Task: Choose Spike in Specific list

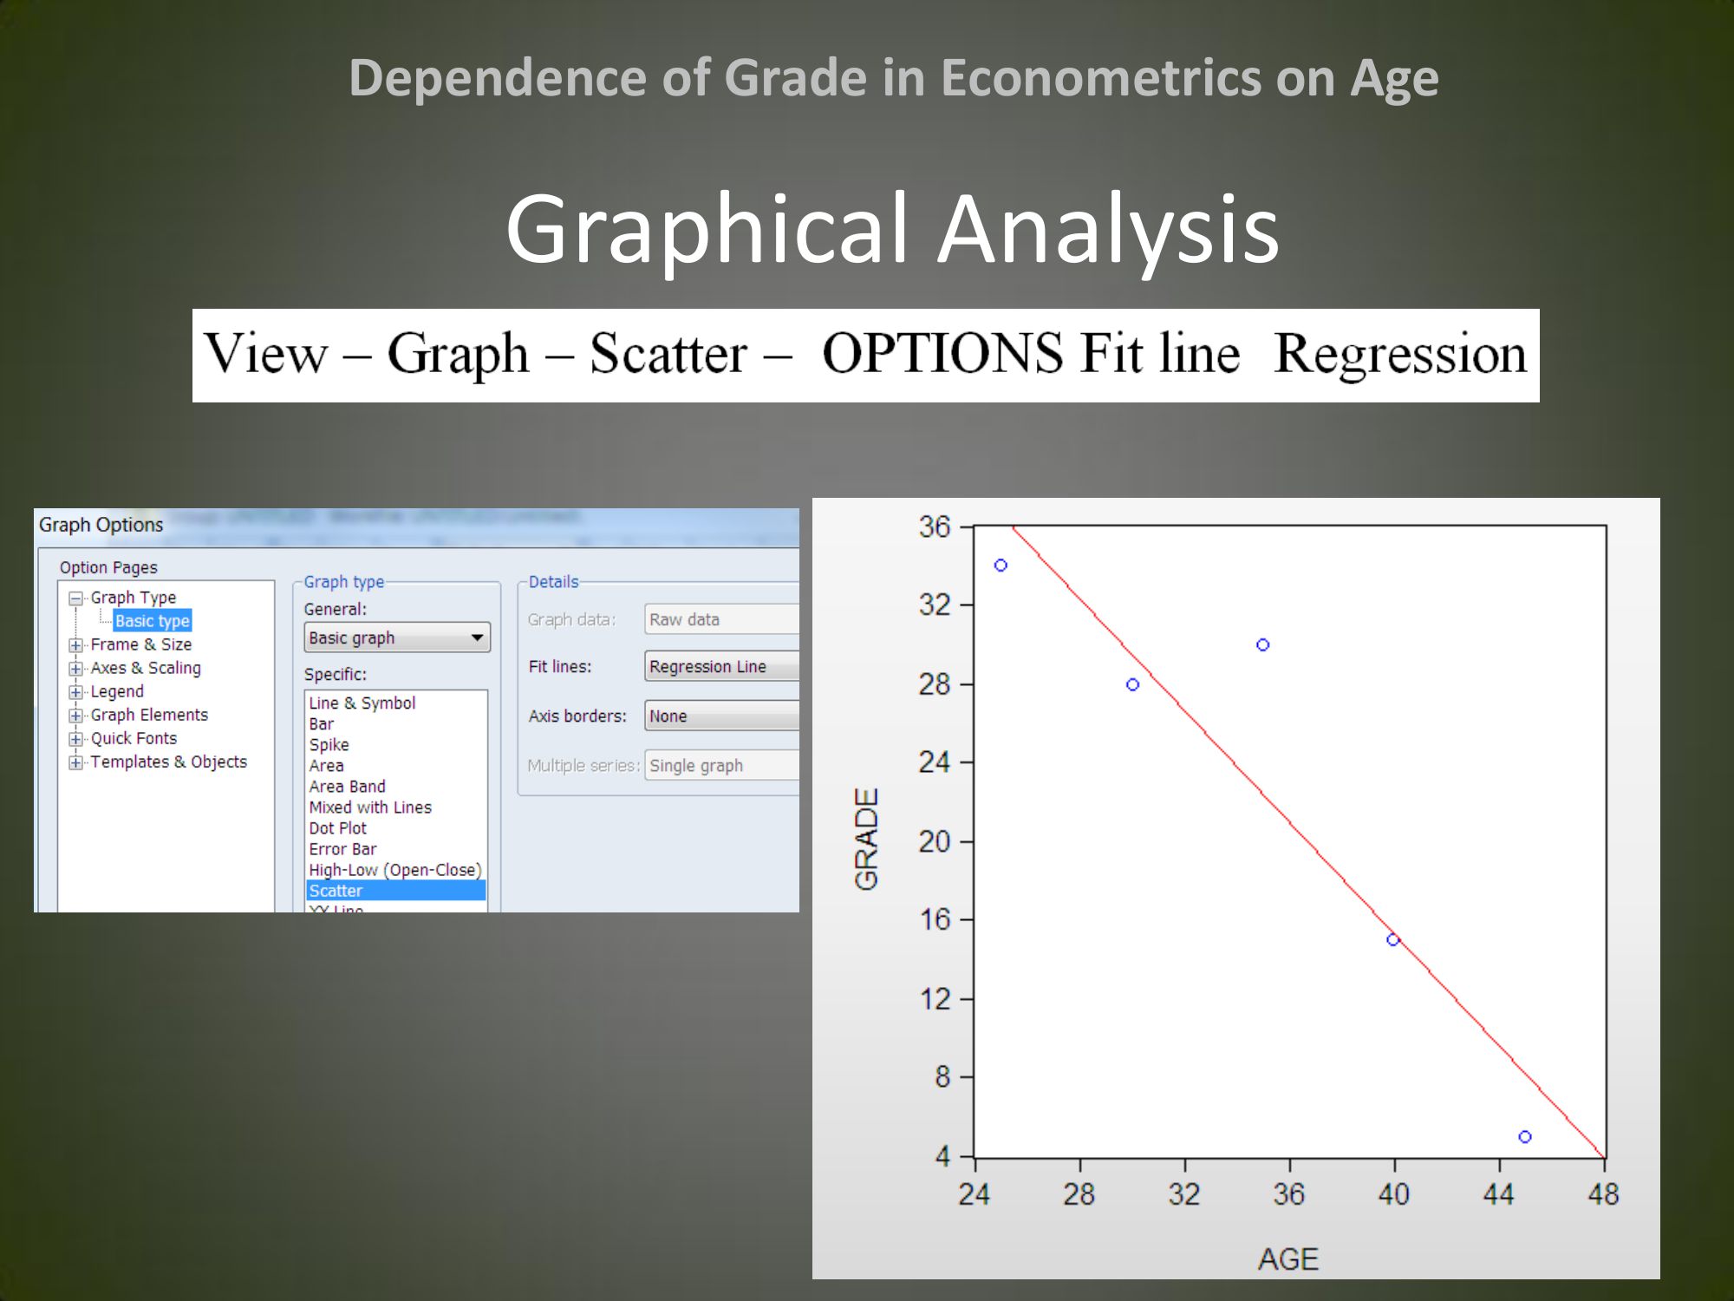Action: pyautogui.click(x=329, y=745)
